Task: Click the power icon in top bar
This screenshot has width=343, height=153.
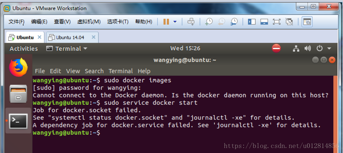Action: pos(320,48)
